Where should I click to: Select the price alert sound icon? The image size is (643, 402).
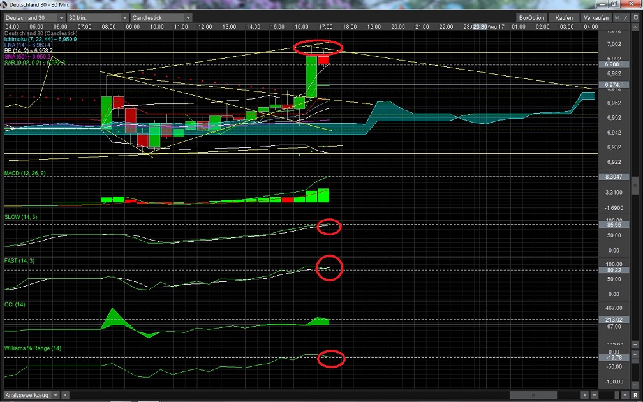tap(617, 17)
